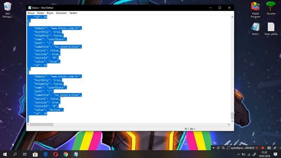Viewport: 281px width, 158px height.
Task: Maximize the Notepad window
Action: 220,8
